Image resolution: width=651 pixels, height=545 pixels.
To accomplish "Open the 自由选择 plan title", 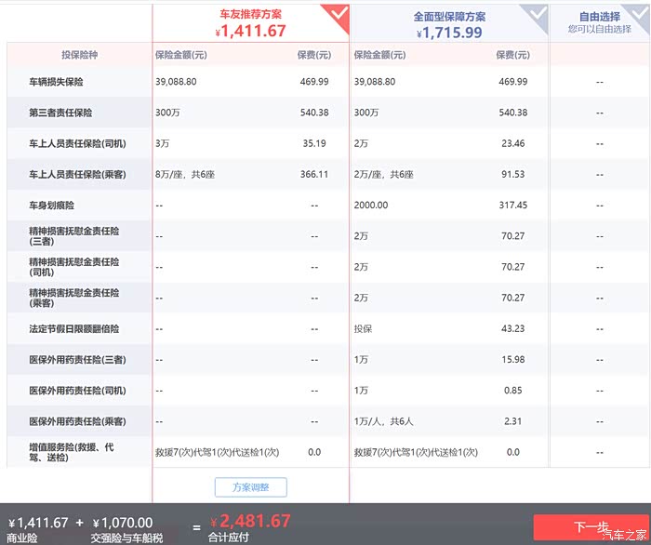I will 599,17.
